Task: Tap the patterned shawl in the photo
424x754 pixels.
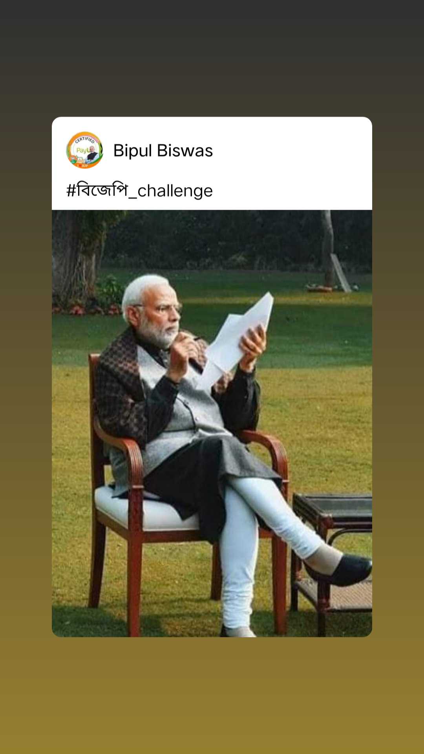Action: tap(120, 389)
